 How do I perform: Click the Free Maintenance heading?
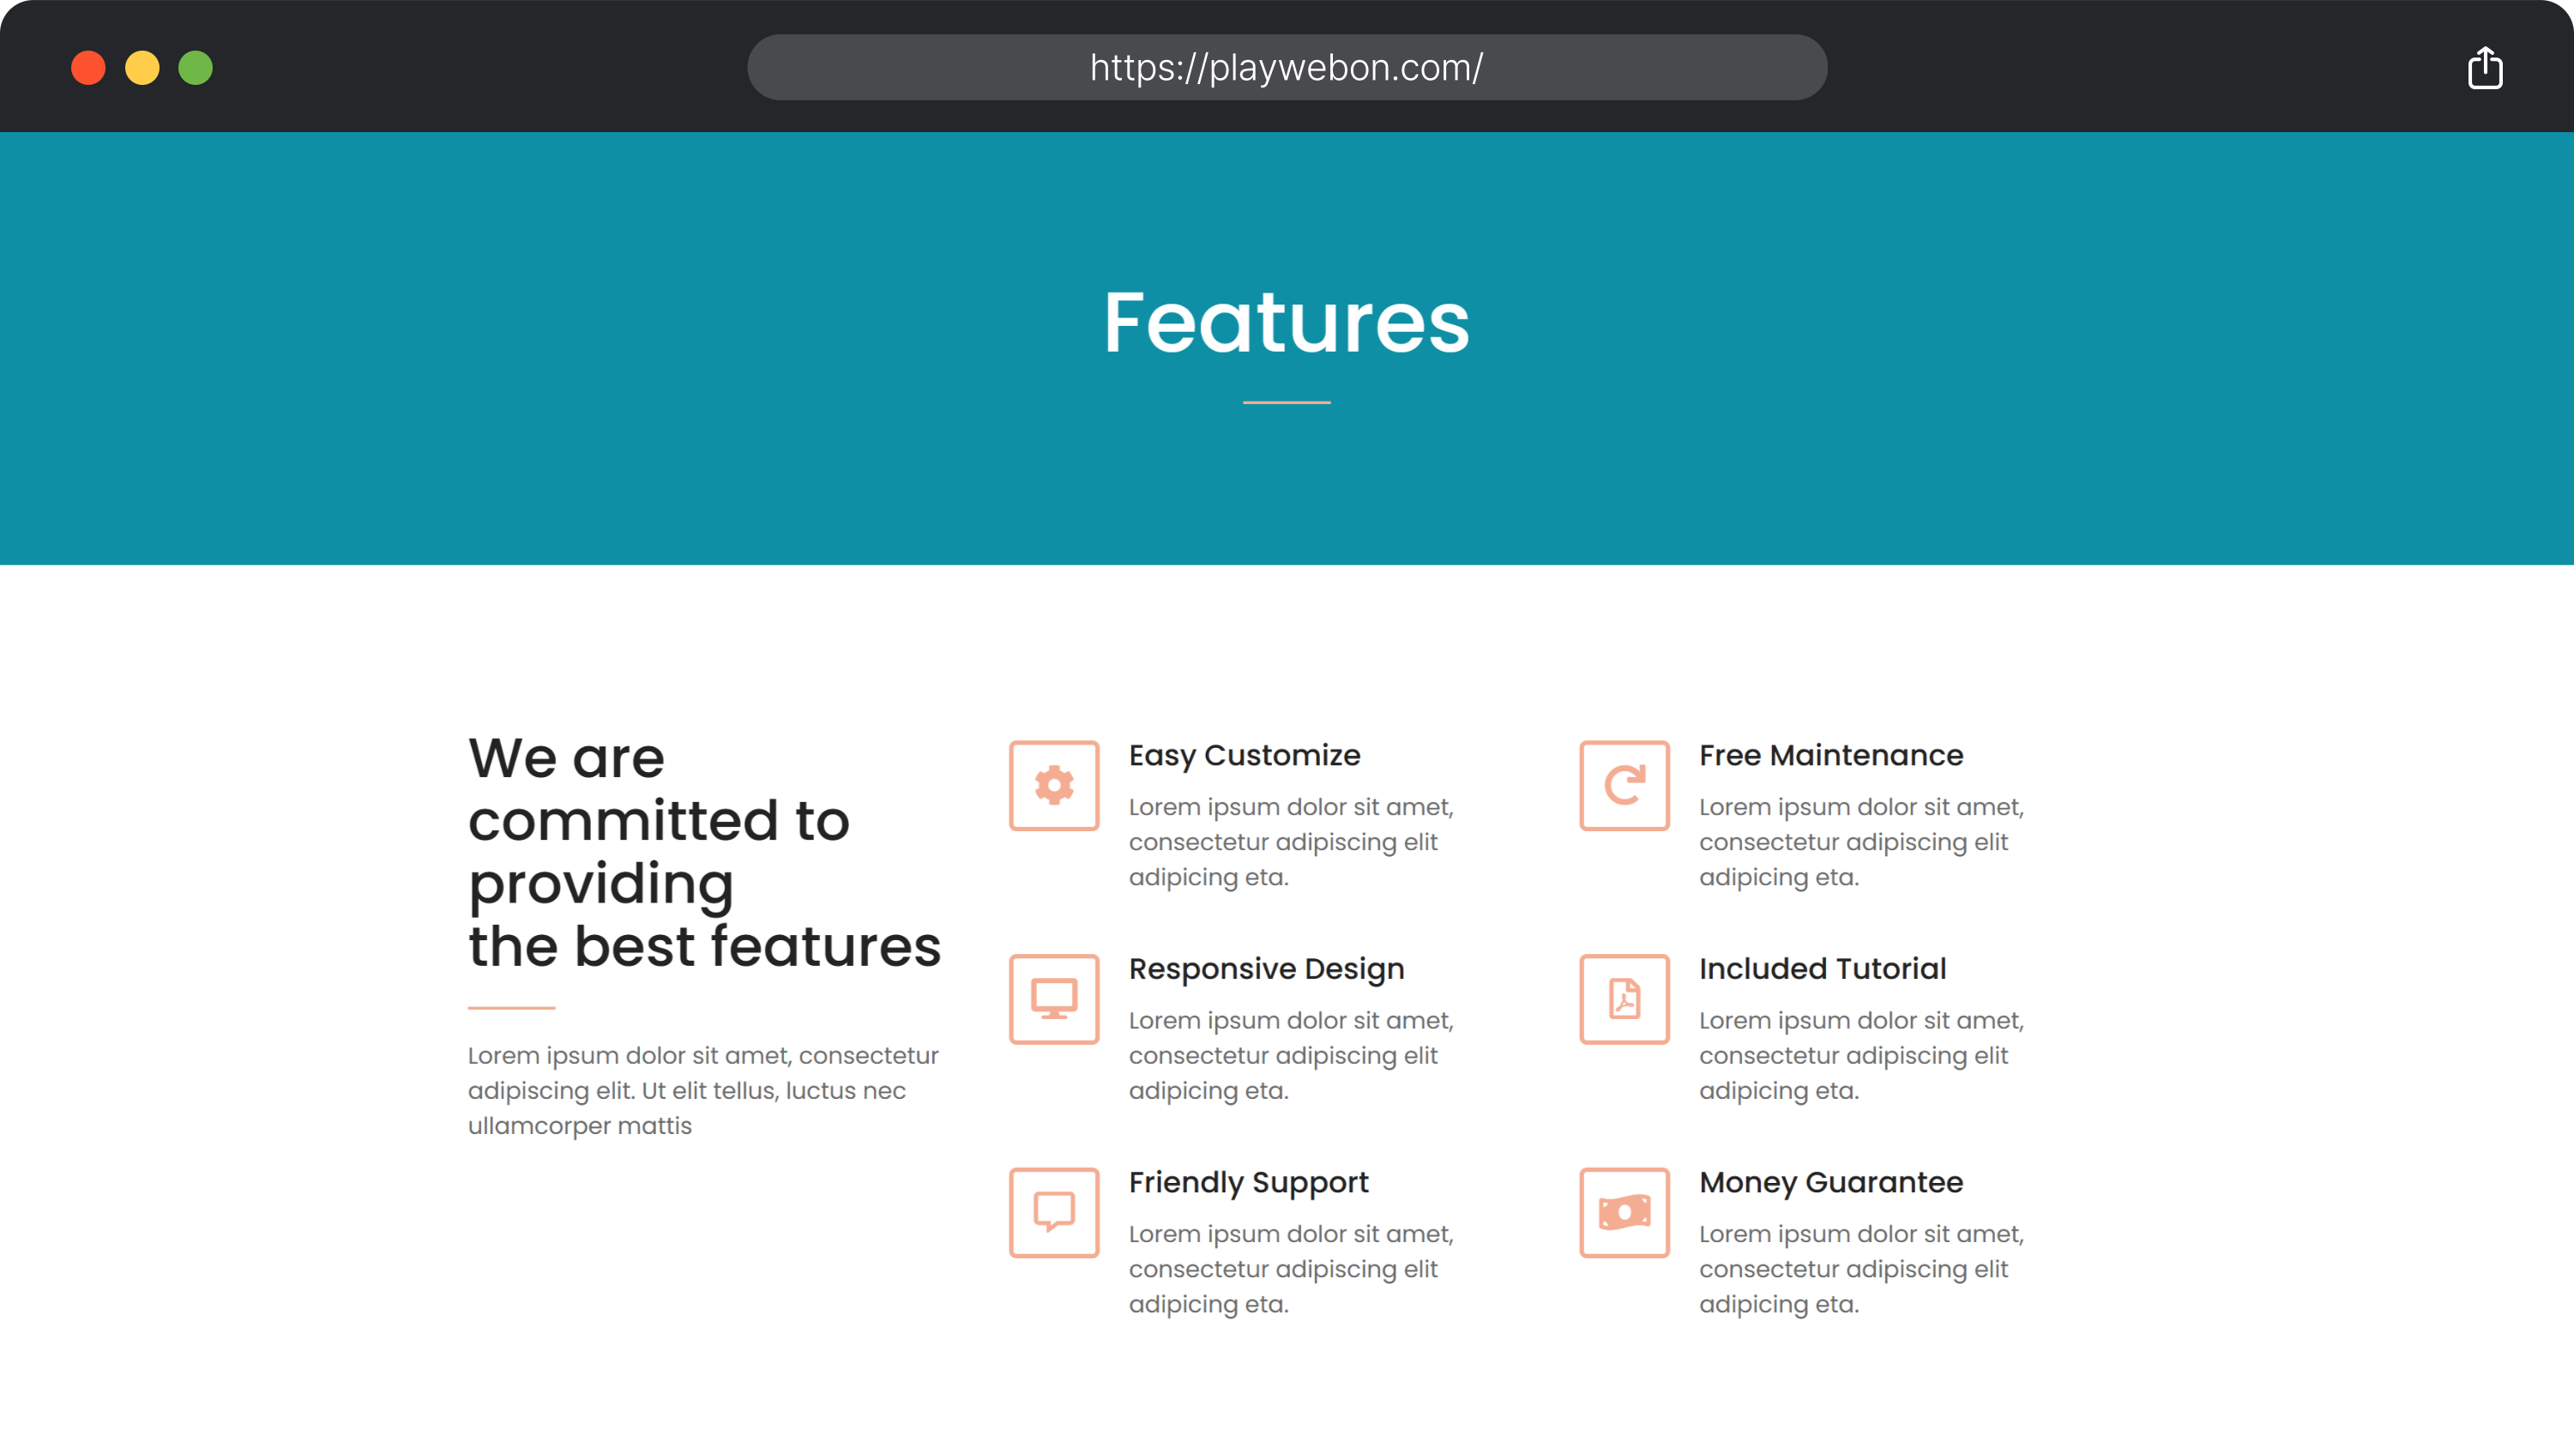pos(1830,756)
